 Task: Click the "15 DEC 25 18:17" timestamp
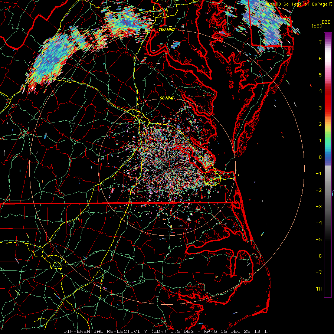245,331
